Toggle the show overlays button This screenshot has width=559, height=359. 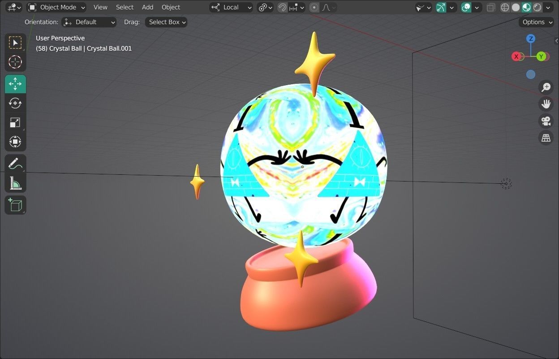pyautogui.click(x=466, y=7)
